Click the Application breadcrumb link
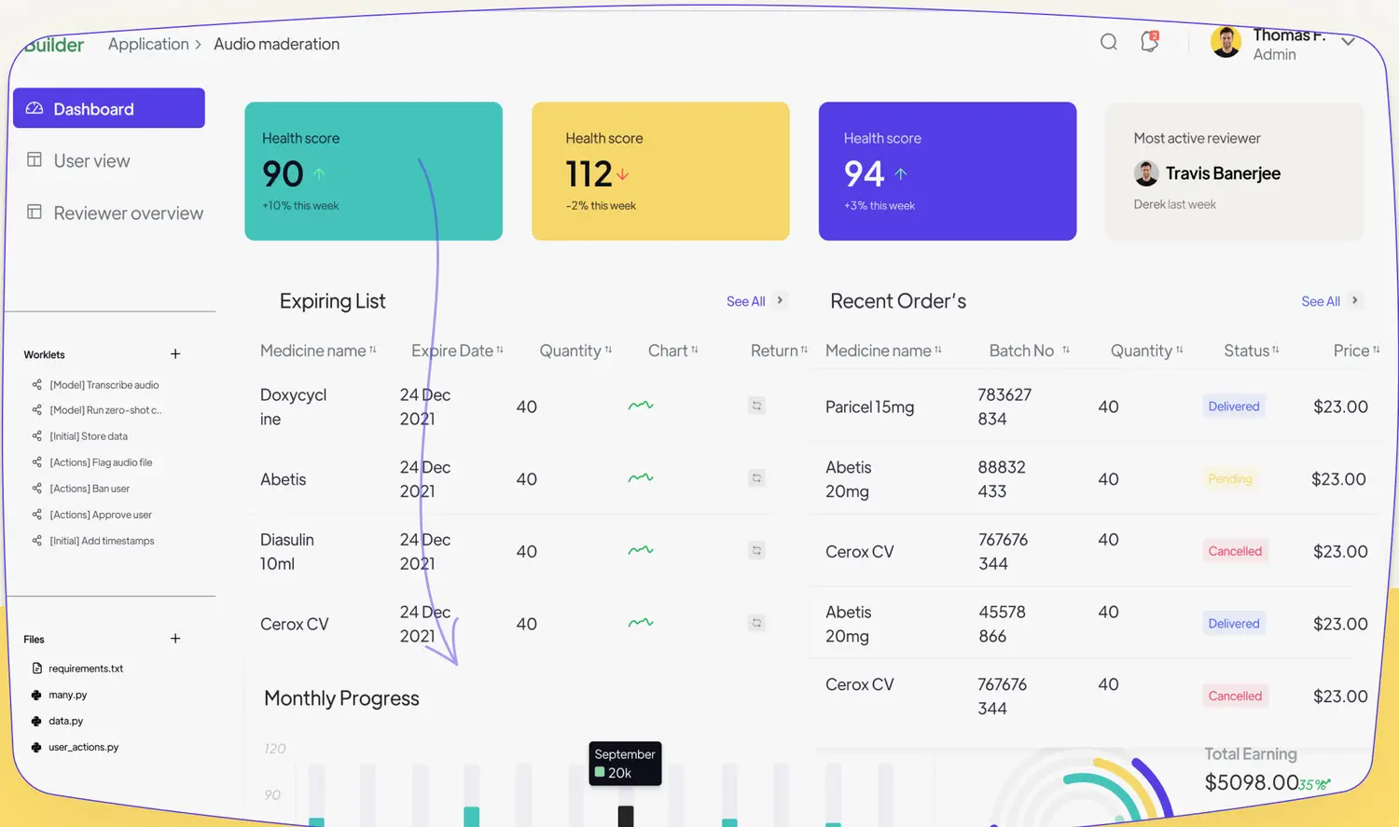The height and width of the screenshot is (827, 1399). [148, 44]
